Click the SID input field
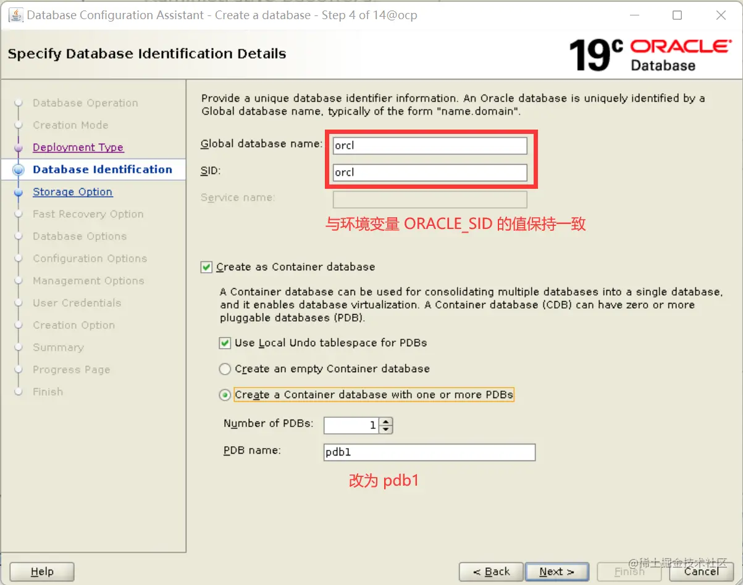This screenshot has width=743, height=585. tap(430, 172)
